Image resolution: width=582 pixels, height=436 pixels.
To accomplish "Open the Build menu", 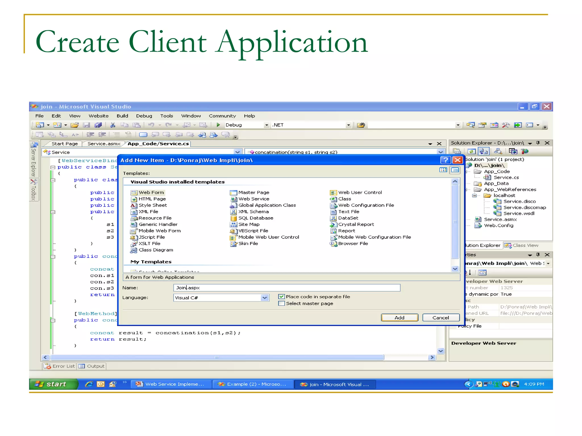I will tap(122, 116).
